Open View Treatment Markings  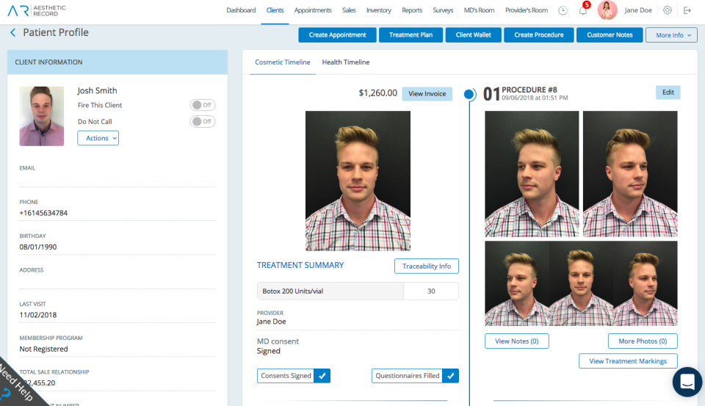628,361
